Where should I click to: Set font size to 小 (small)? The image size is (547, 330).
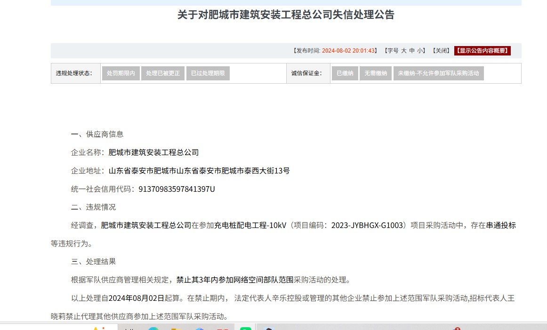(419, 51)
